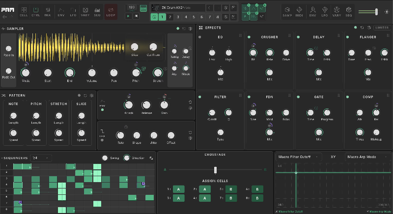Click the LIMITER button in Effects
This screenshot has width=393, height=214.
[x=382, y=28]
